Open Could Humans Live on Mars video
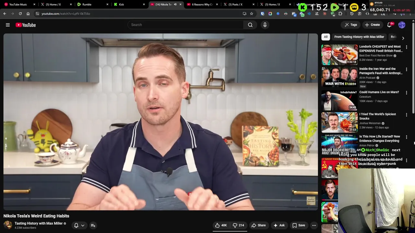 tap(379, 92)
